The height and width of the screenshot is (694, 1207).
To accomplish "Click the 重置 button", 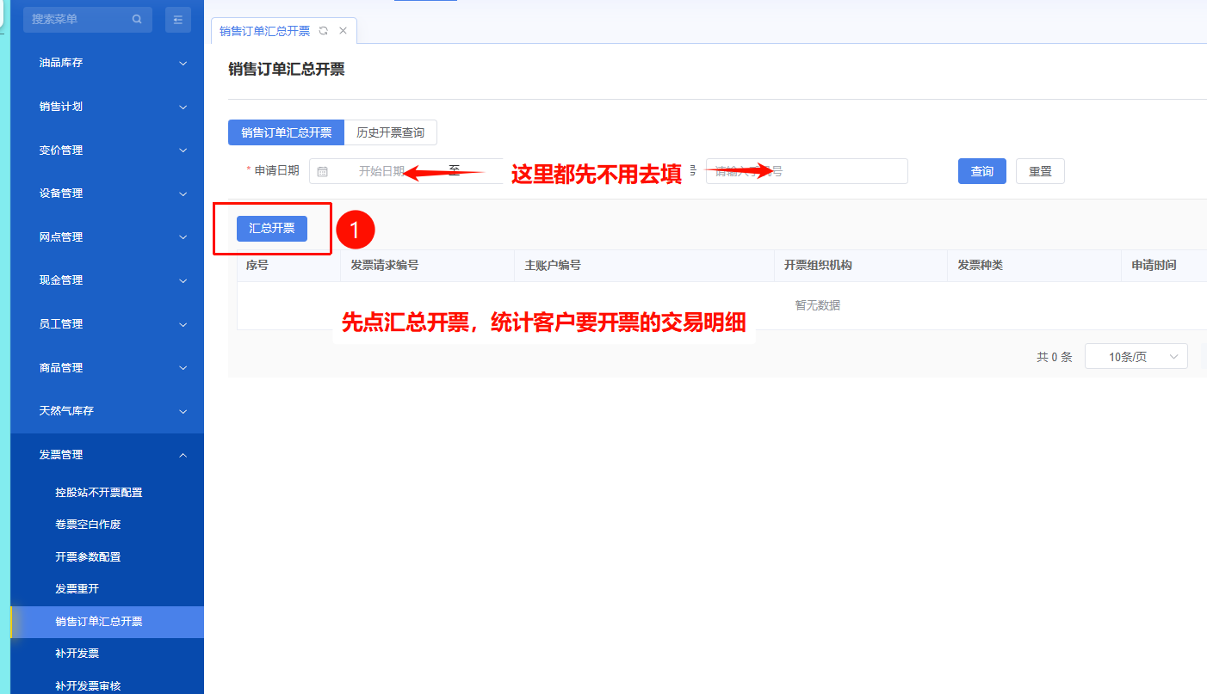I will (x=1040, y=171).
